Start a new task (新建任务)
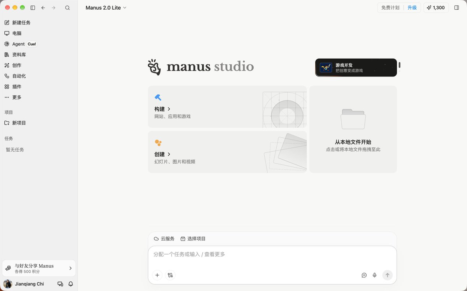467x291 pixels. point(39,23)
